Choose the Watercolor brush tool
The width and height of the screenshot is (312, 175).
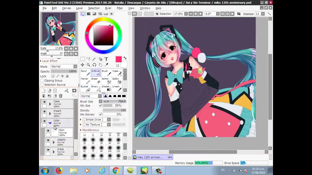point(117,73)
